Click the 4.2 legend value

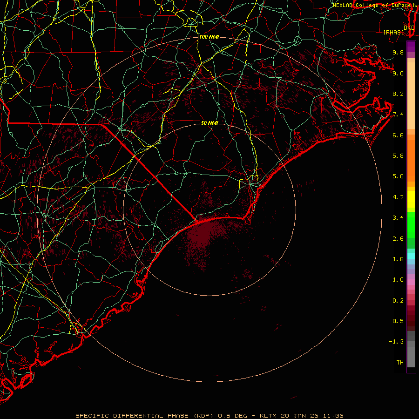398,197
